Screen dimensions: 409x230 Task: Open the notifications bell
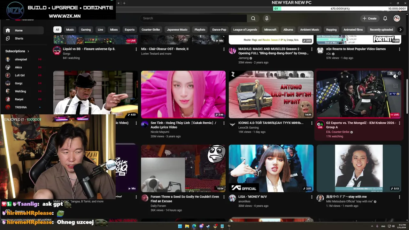coord(385,18)
